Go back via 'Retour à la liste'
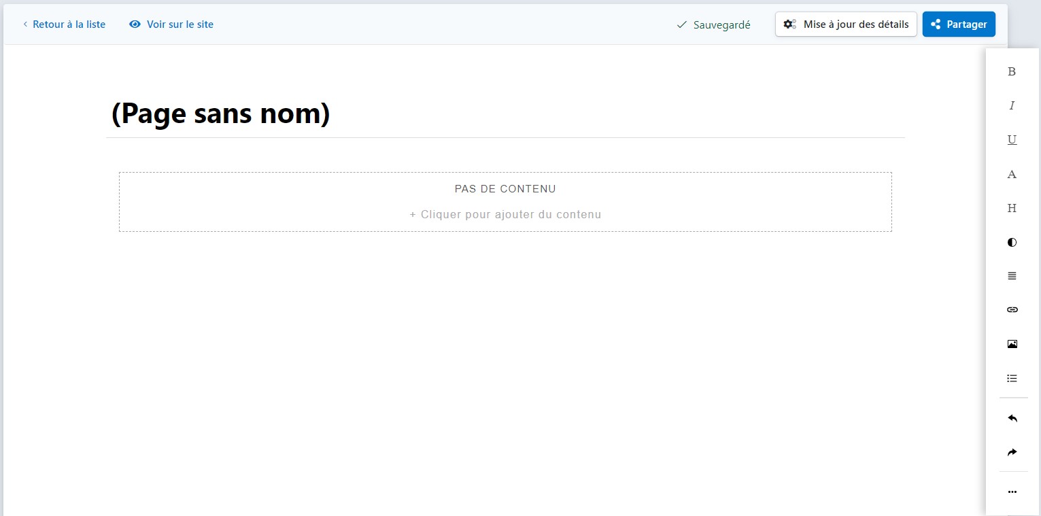1041x516 pixels. click(x=64, y=24)
